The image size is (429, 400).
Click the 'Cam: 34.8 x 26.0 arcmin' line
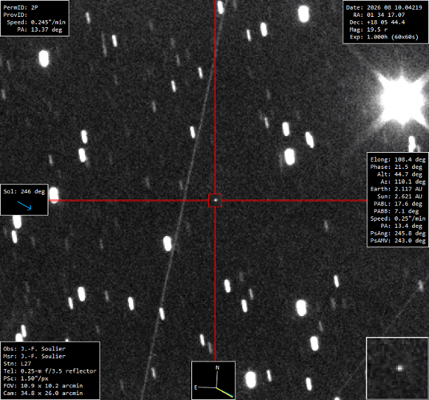click(43, 393)
